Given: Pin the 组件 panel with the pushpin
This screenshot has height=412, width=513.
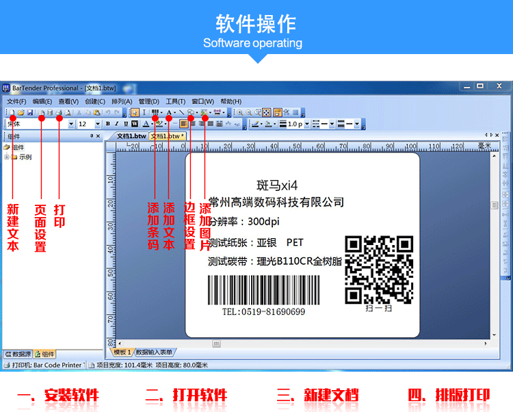Looking at the screenshot, I should click(x=92, y=136).
